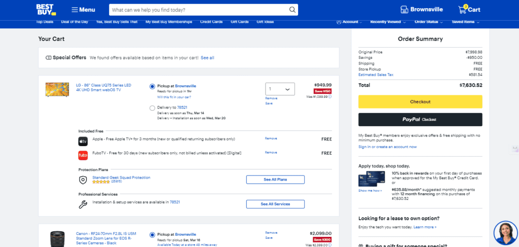Image resolution: width=519 pixels, height=247 pixels.
Task: Click the wrench services icon
Action: click(x=83, y=204)
